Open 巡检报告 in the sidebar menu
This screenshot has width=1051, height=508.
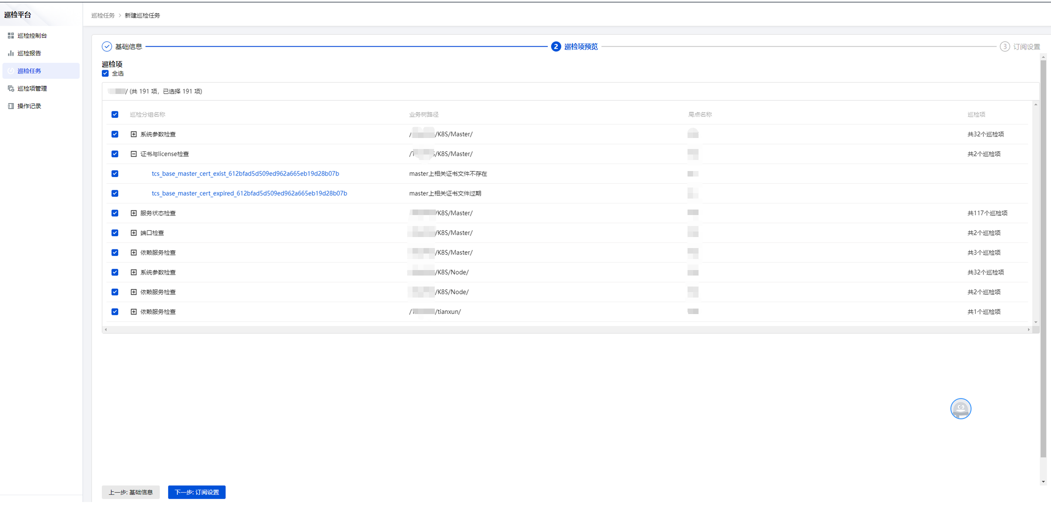[29, 53]
